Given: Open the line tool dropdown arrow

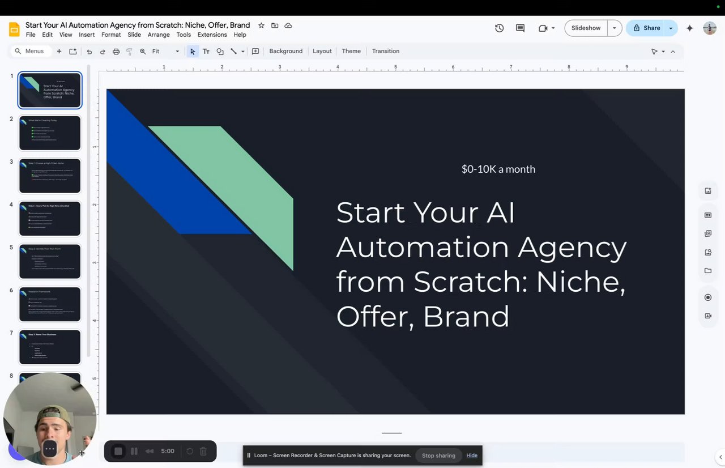Looking at the screenshot, I should [242, 52].
